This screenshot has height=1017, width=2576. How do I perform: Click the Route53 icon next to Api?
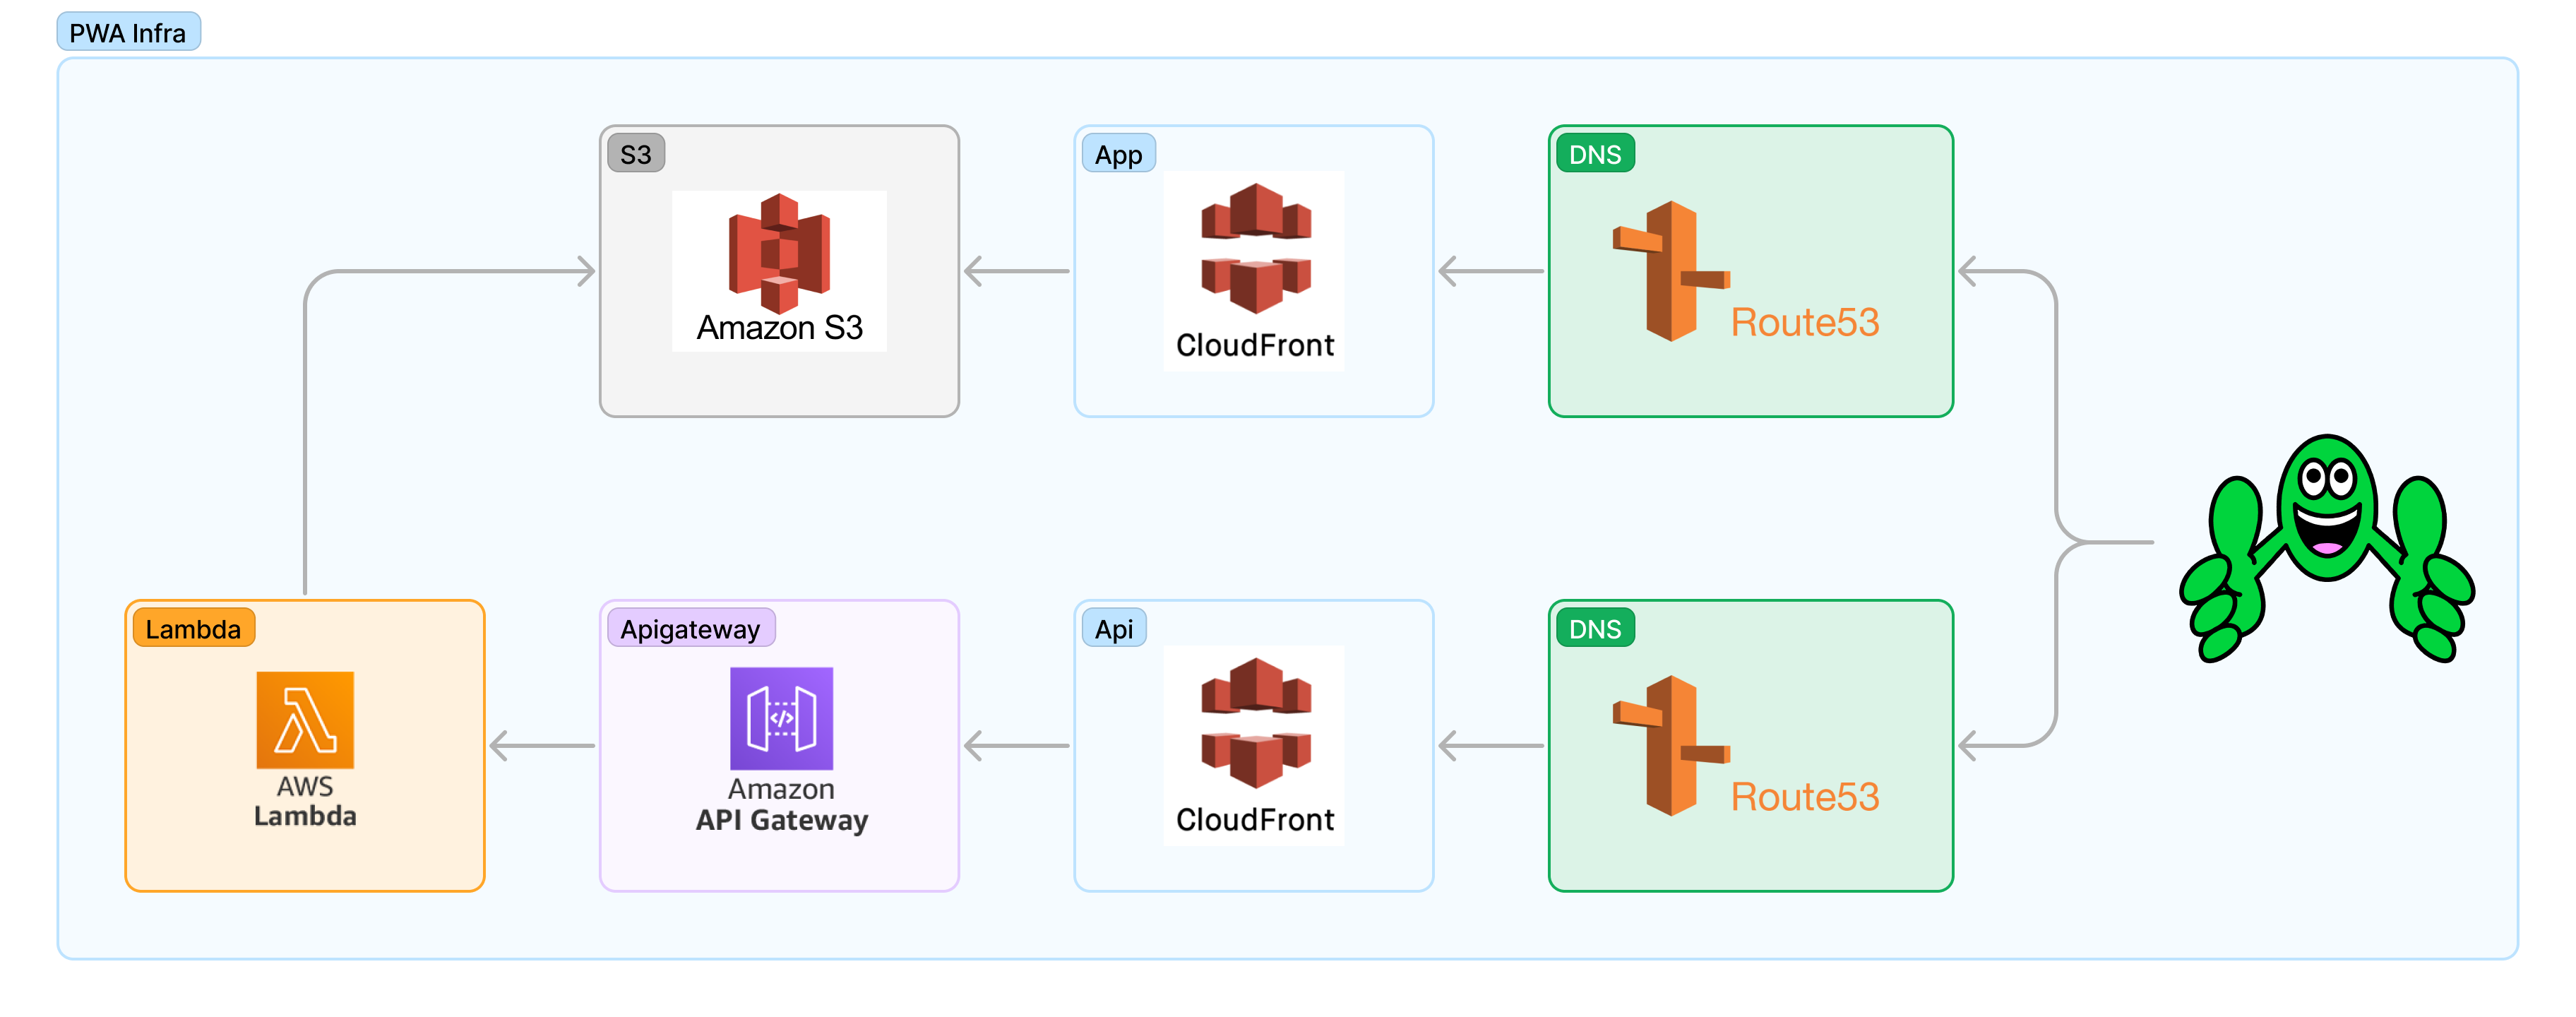pyautogui.click(x=1671, y=746)
